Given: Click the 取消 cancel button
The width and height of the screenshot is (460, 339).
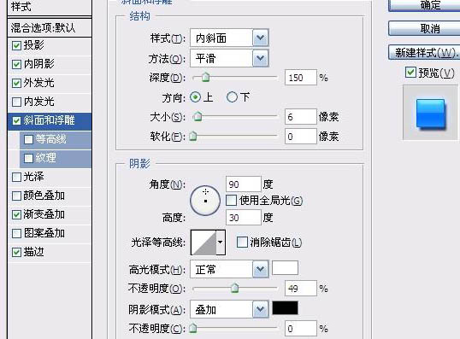Looking at the screenshot, I should (x=424, y=28).
